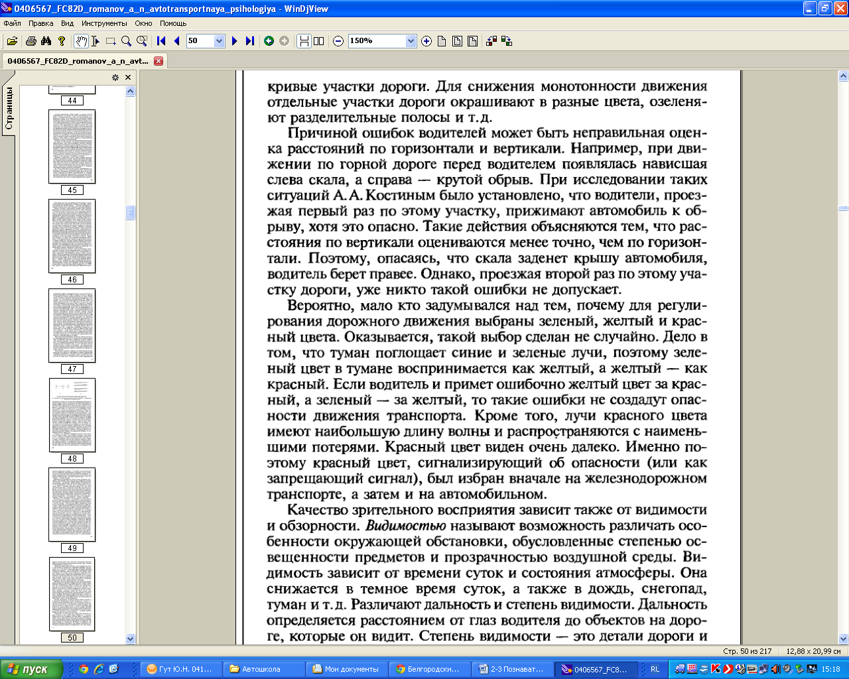This screenshot has height=679, width=849.
Task: Open the Правка menu
Action: 41,23
